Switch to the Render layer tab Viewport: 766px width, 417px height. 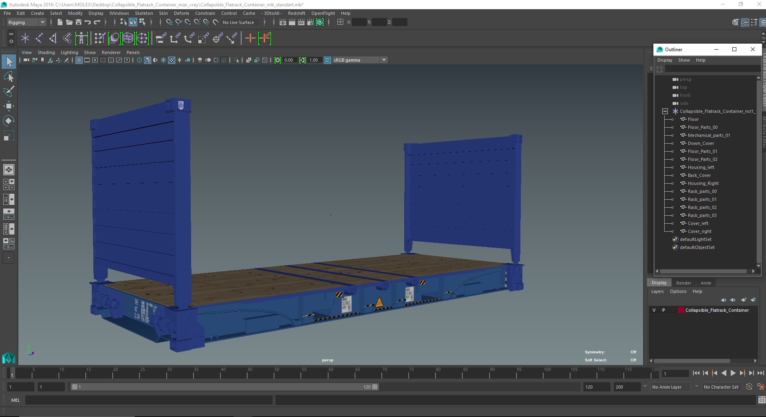[x=683, y=283]
